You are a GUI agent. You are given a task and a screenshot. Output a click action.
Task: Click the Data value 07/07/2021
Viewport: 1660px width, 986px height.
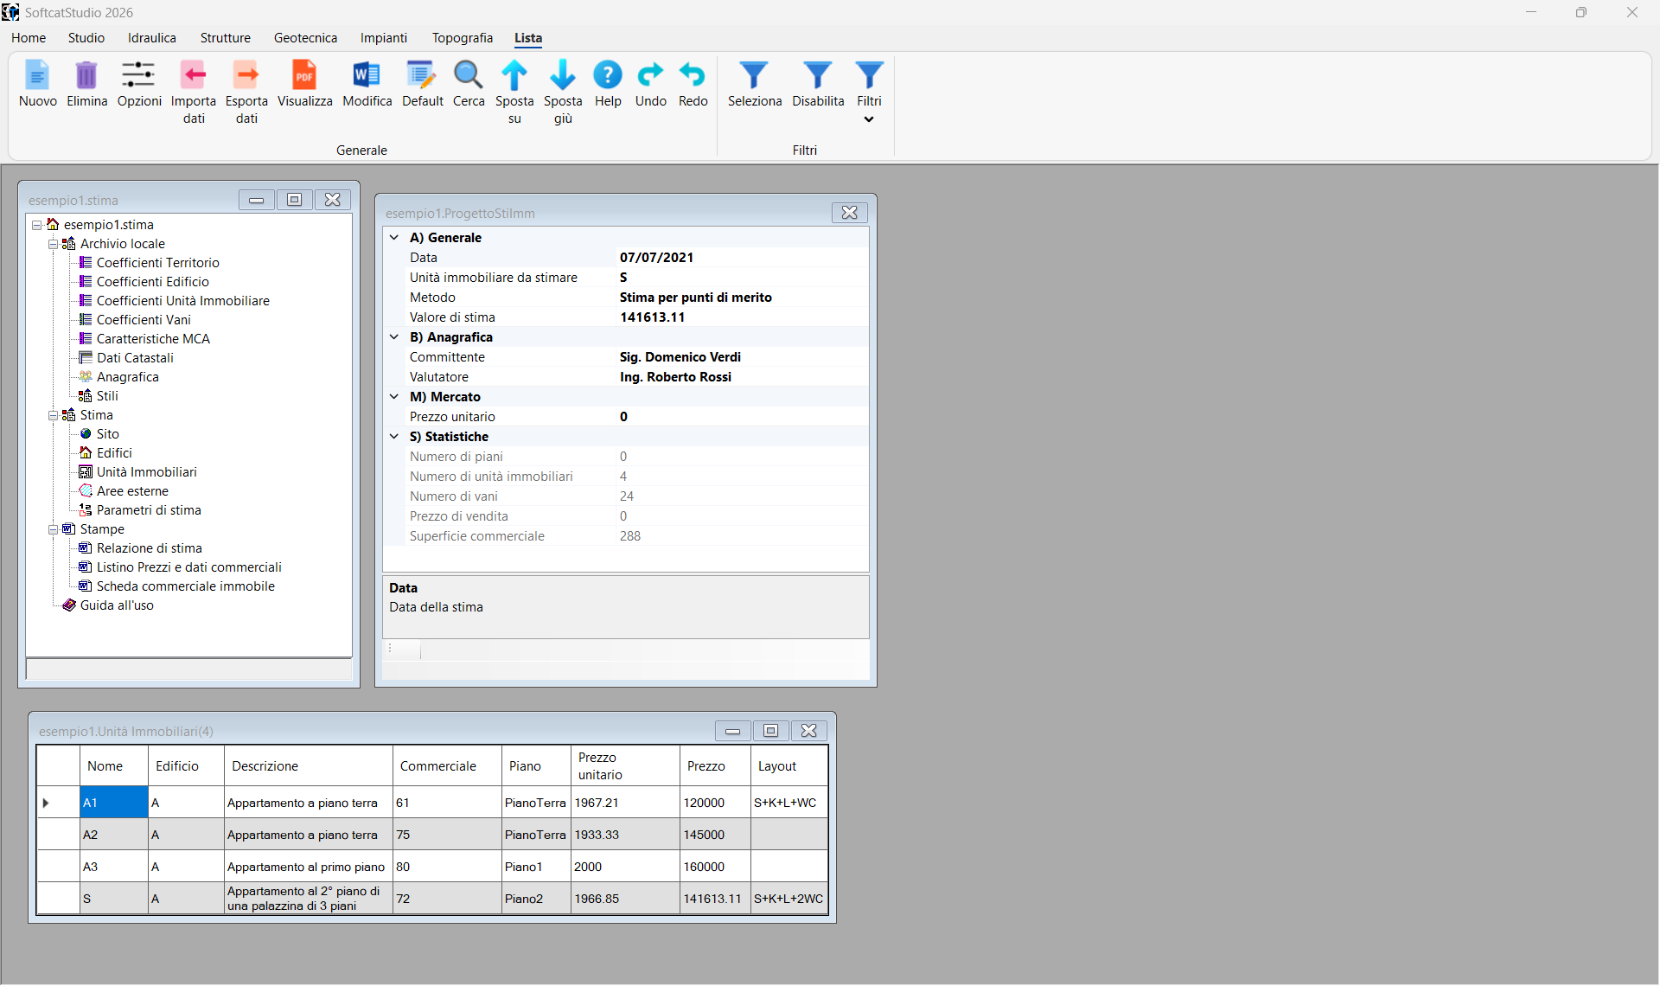click(656, 258)
